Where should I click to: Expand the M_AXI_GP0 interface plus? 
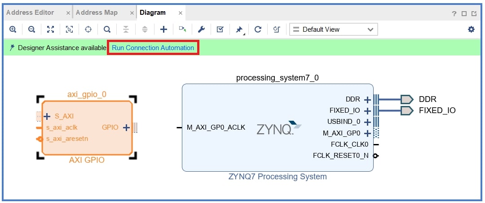coord(367,133)
